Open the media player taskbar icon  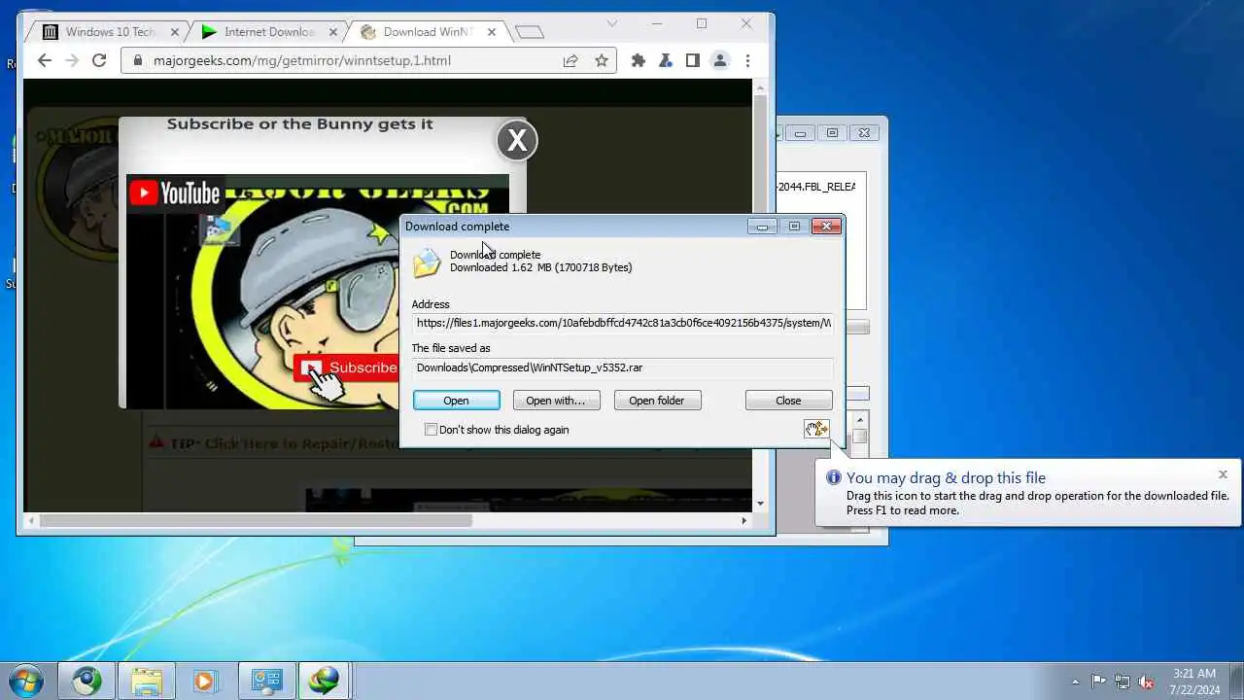205,681
